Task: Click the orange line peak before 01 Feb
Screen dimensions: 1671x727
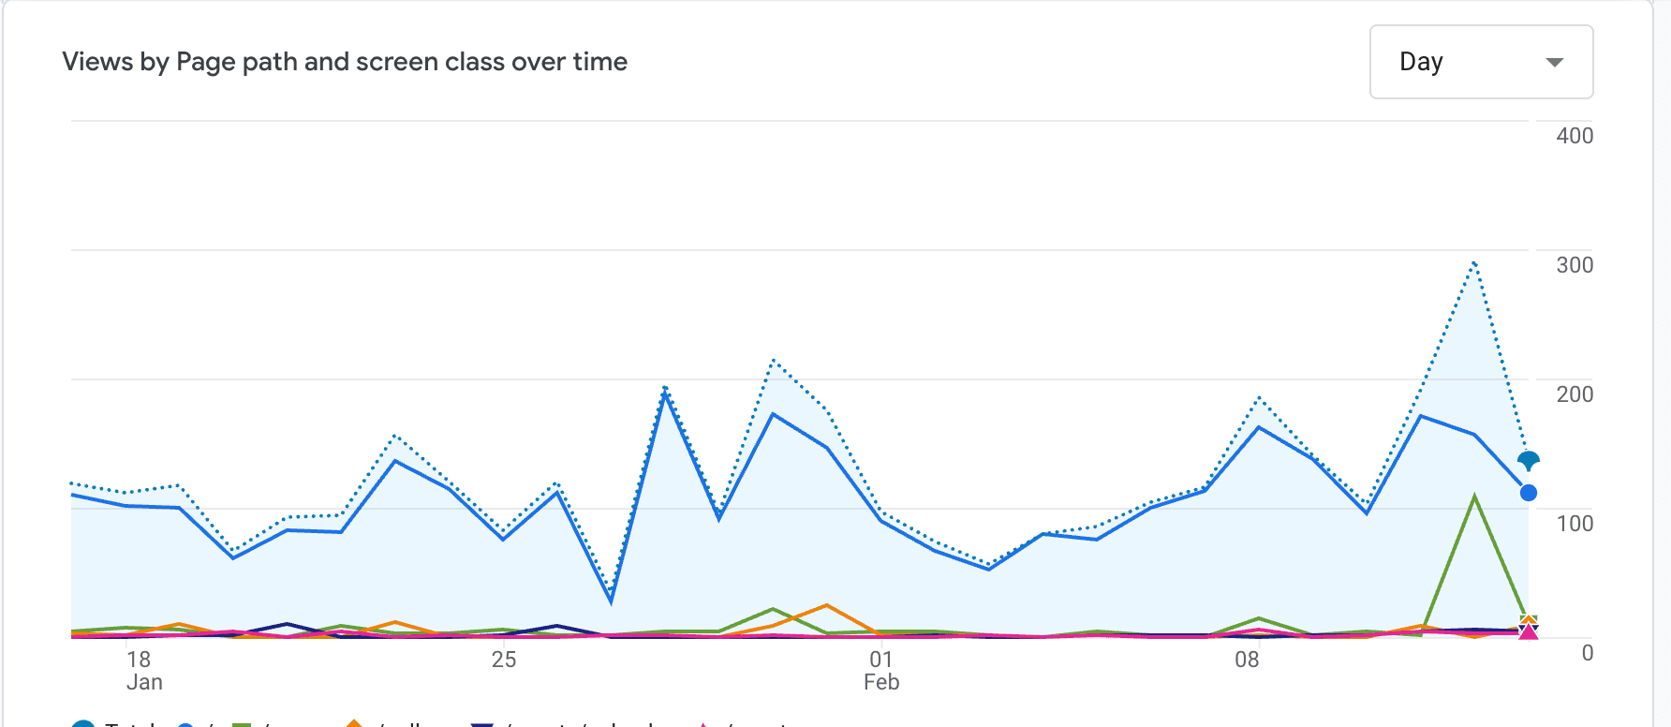Action: 826,605
